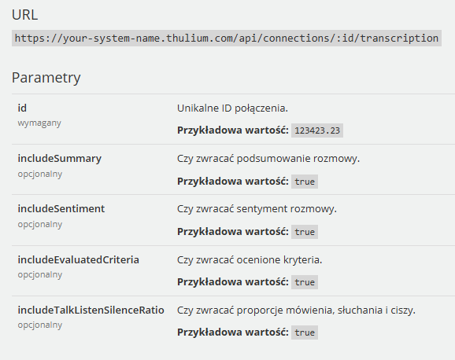This screenshot has width=455, height=360.
Task: Click the includeEvaluatedCriteria parameter name
Action: pyautogui.click(x=79, y=259)
